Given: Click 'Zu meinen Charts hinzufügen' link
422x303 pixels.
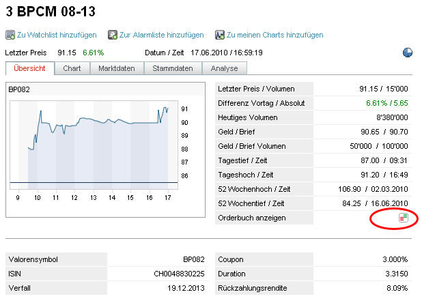Looking at the screenshot, I should [x=275, y=35].
